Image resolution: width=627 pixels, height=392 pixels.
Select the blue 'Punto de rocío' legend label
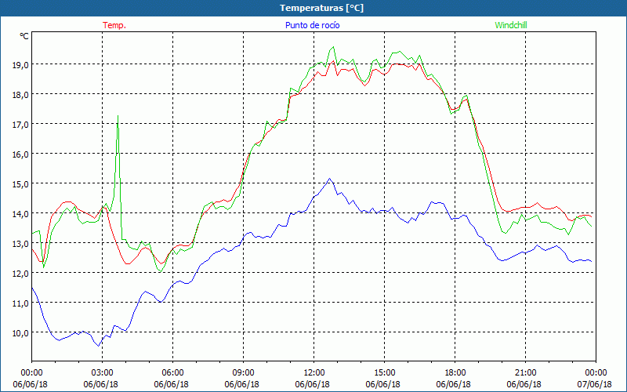point(312,25)
